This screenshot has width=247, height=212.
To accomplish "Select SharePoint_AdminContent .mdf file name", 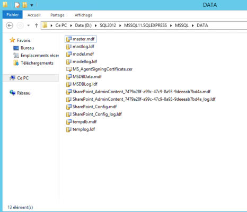I will 142,92.
